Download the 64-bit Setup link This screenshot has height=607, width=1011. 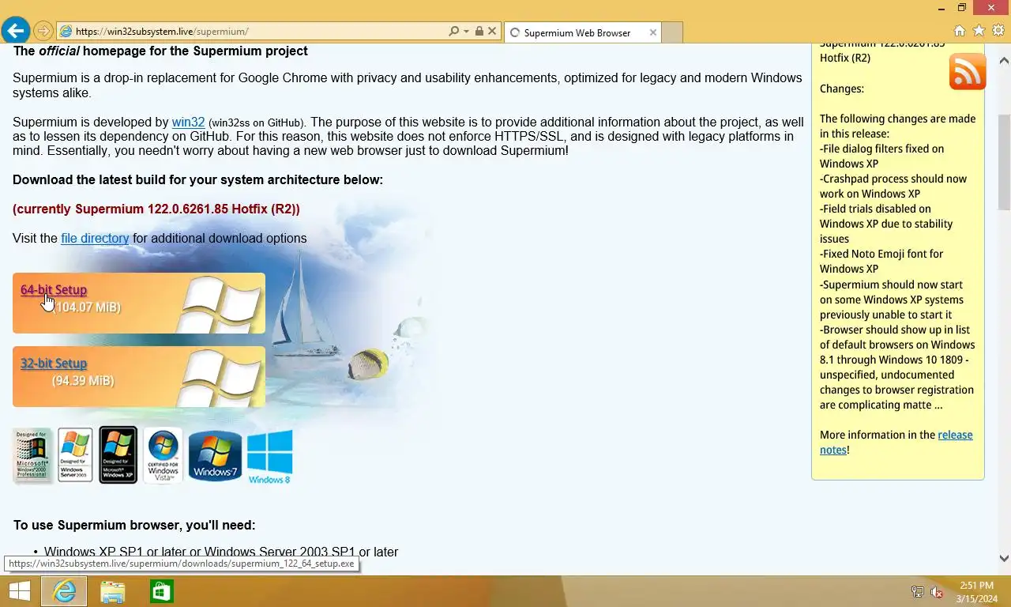pos(54,290)
